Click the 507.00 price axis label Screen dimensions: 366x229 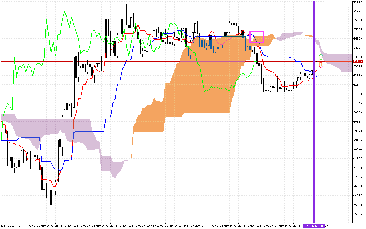point(358,112)
